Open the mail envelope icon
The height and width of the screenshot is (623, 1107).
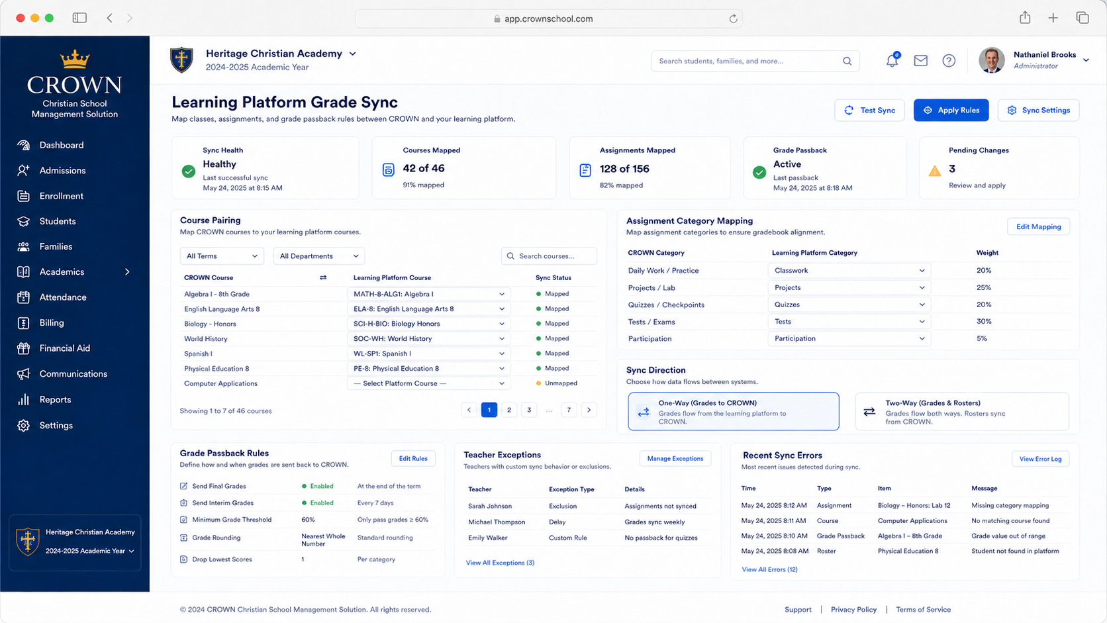(x=920, y=60)
